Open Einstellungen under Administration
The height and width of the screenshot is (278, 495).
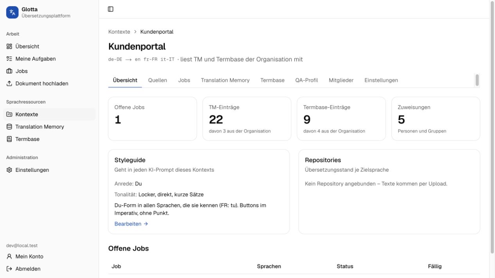point(49,170)
